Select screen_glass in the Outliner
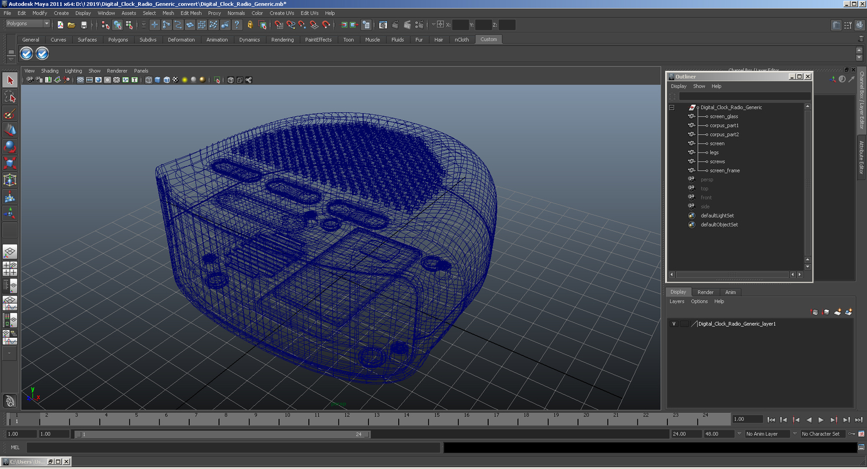The width and height of the screenshot is (867, 469). pos(724,117)
